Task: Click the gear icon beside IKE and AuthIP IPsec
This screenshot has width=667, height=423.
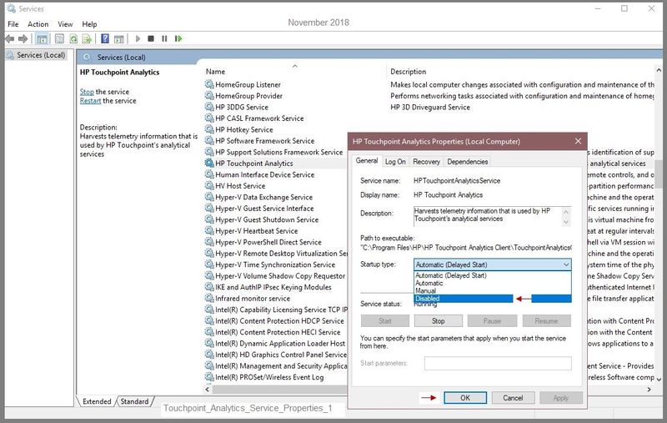Action: (x=209, y=287)
